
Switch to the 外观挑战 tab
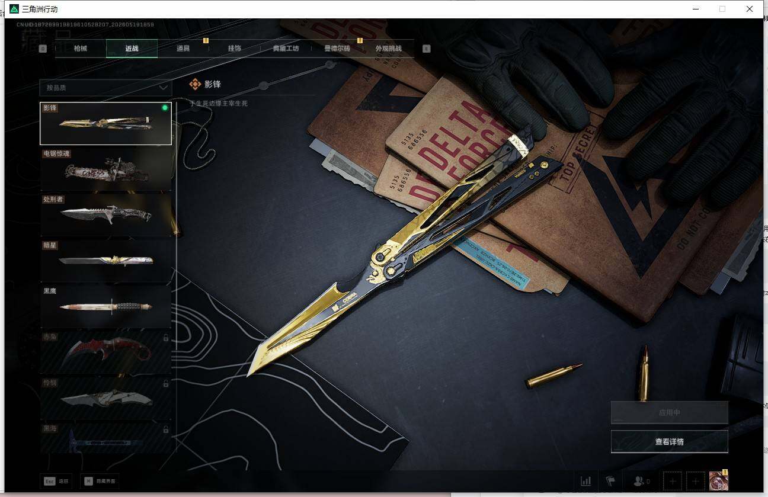coord(388,49)
